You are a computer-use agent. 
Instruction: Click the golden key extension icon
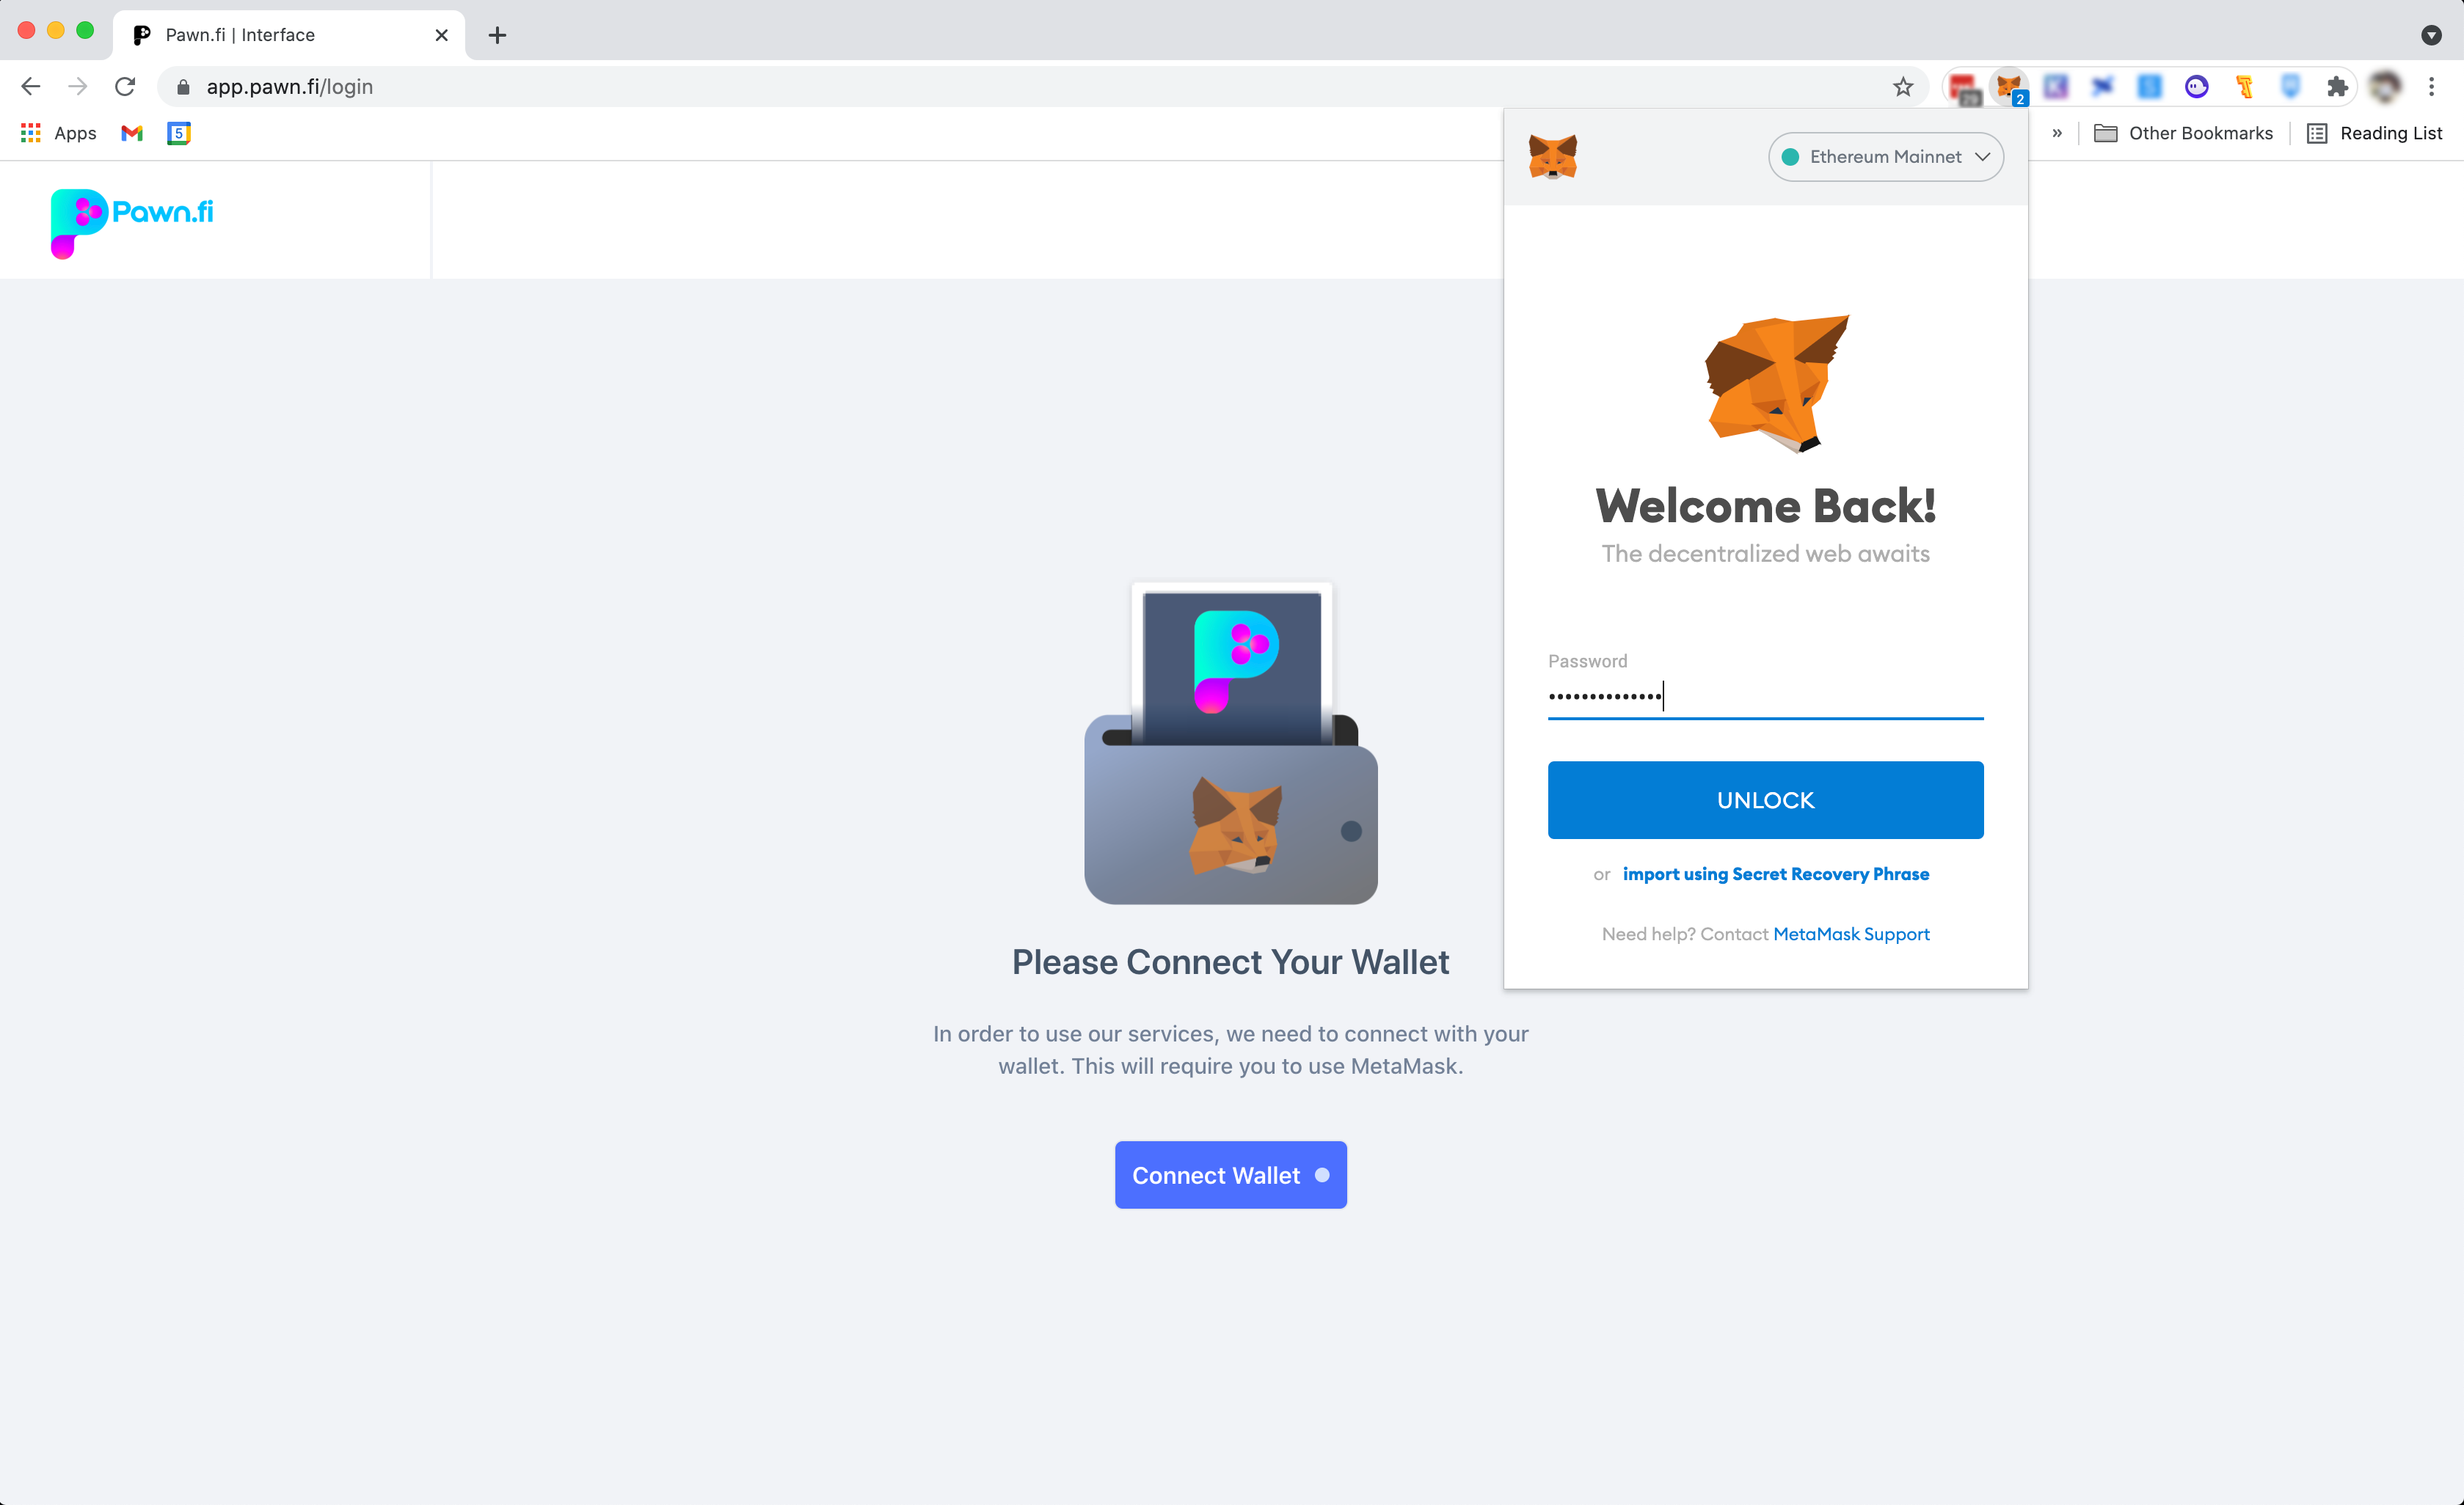point(2243,87)
